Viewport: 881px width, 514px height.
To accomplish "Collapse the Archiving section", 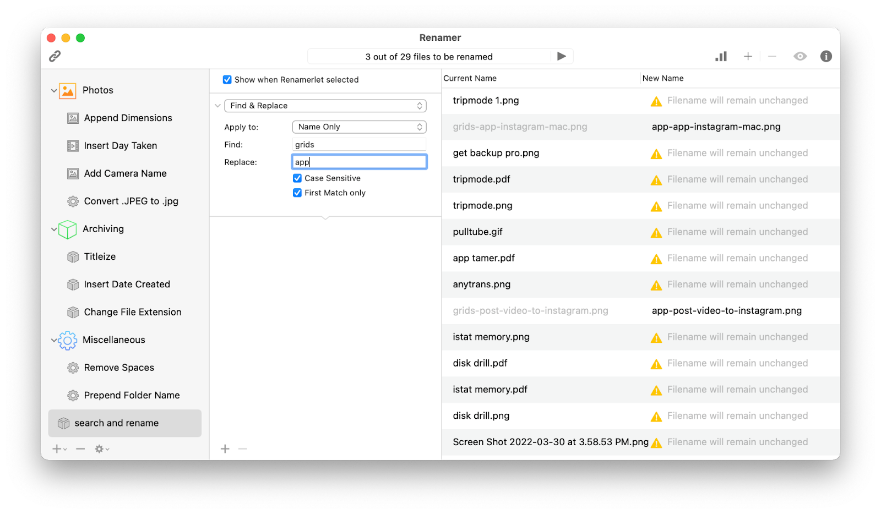I will (x=53, y=229).
